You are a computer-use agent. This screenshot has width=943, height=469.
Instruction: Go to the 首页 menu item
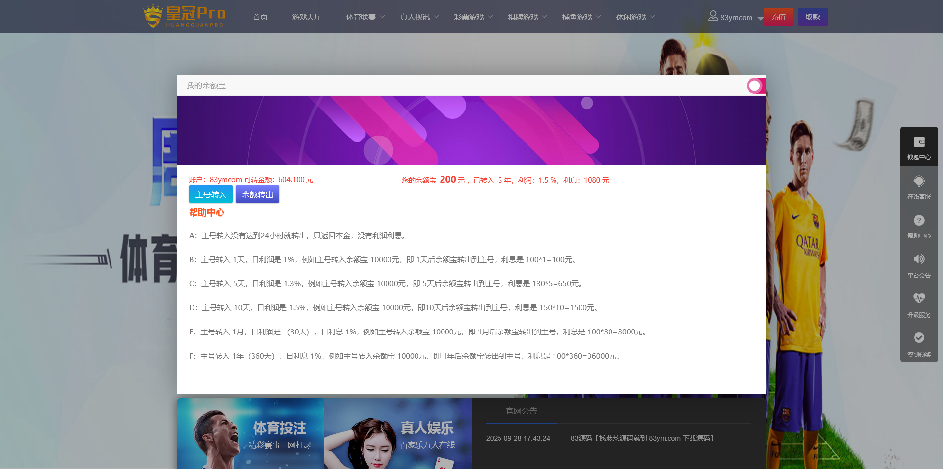pos(260,17)
